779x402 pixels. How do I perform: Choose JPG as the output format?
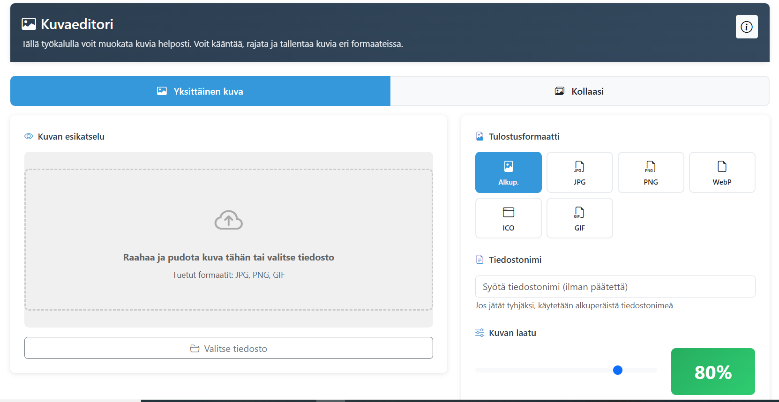[579, 172]
